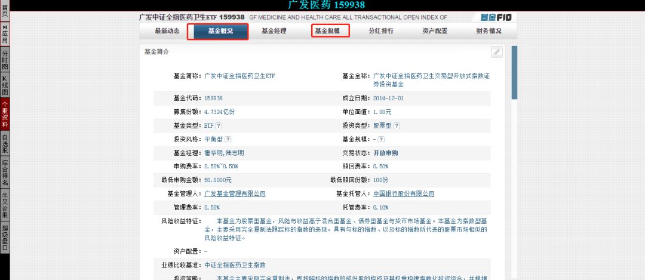The height and width of the screenshot is (280, 645).
Task: Open 超级盘口 in left sidebar
Action: coord(5,238)
